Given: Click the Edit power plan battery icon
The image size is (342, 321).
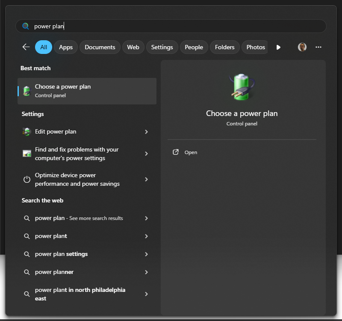Looking at the screenshot, I should [27, 132].
